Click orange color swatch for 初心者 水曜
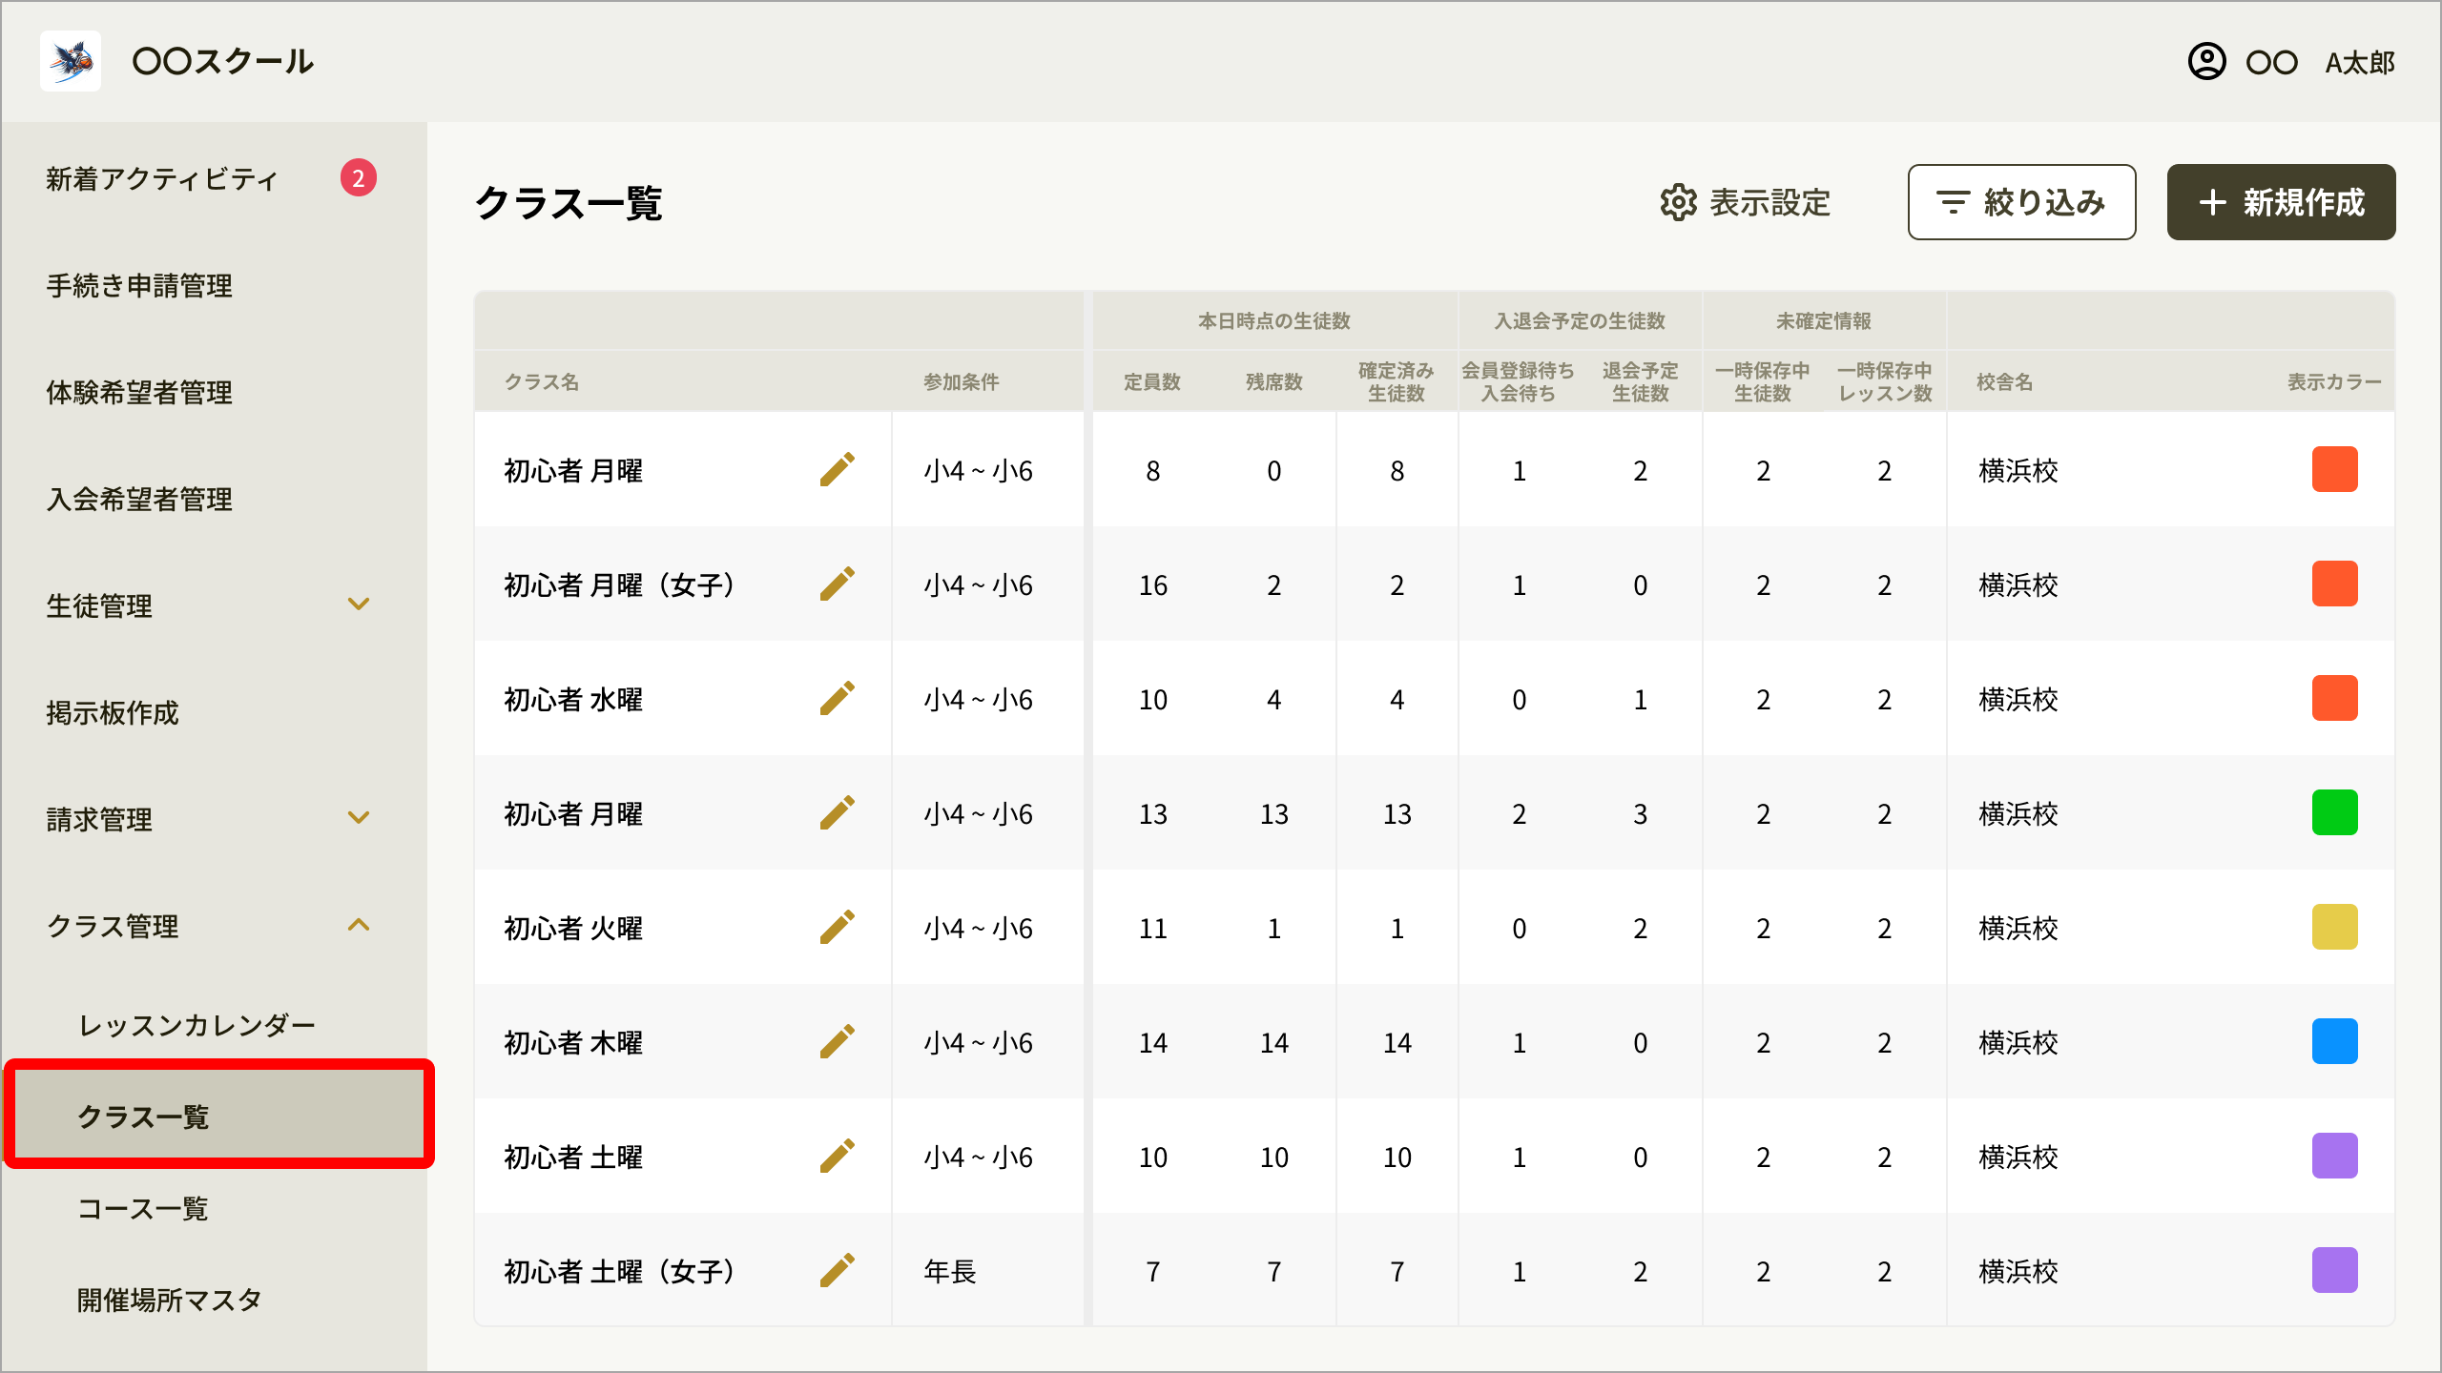 (x=2334, y=698)
